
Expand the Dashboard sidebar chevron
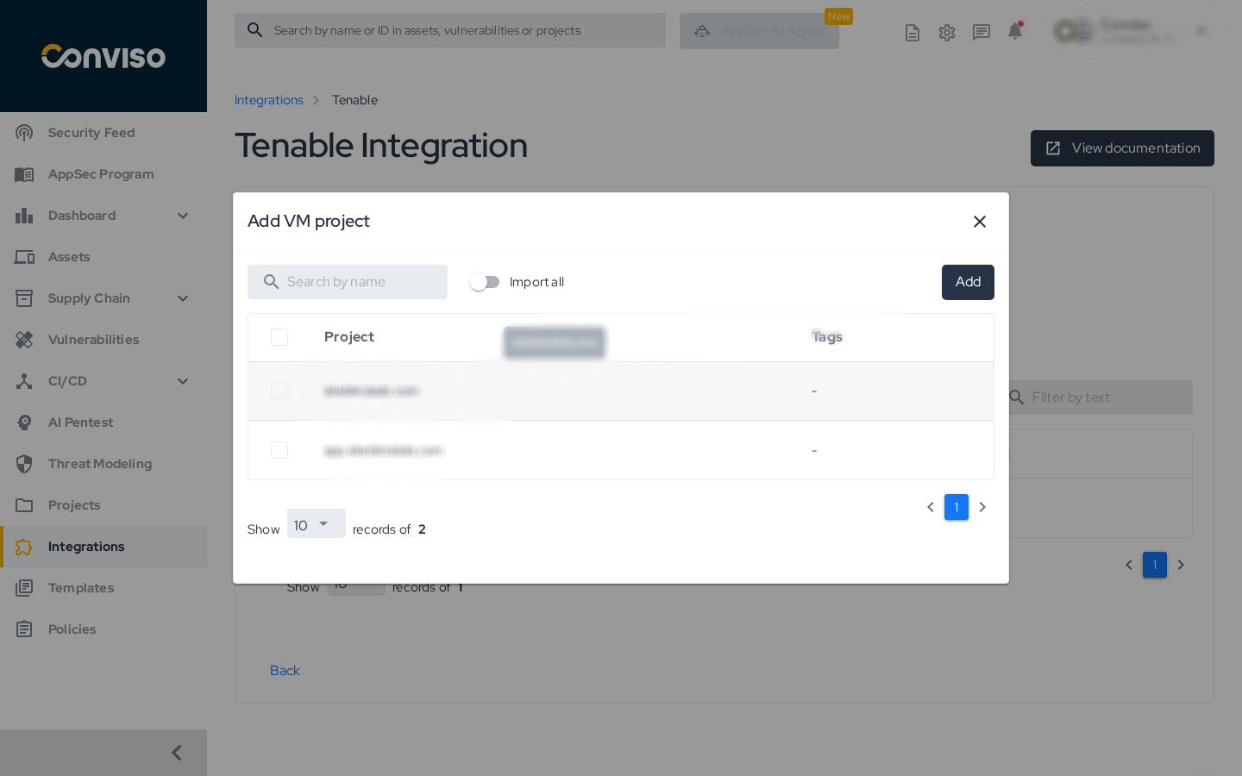tap(183, 216)
